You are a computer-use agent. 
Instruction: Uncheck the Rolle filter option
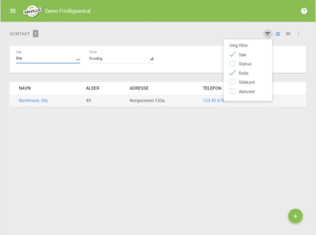click(x=232, y=73)
